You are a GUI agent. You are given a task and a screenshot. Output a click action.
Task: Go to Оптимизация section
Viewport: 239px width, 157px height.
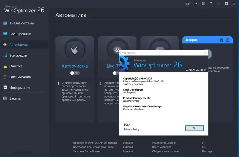click(20, 77)
